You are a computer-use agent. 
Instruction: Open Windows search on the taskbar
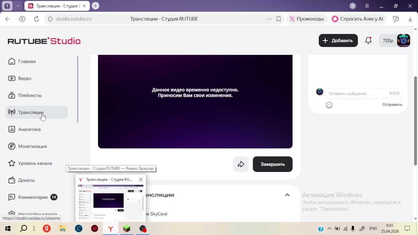point(24,229)
